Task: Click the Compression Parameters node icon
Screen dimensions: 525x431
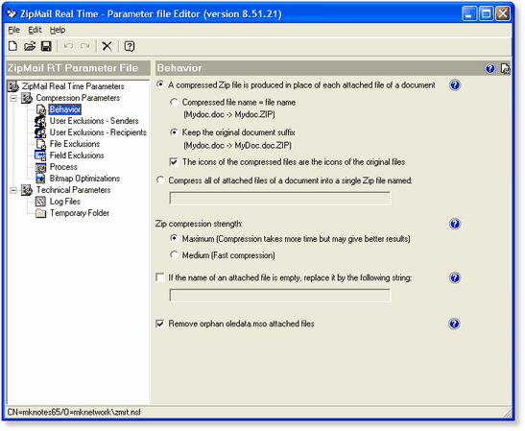Action: [27, 98]
